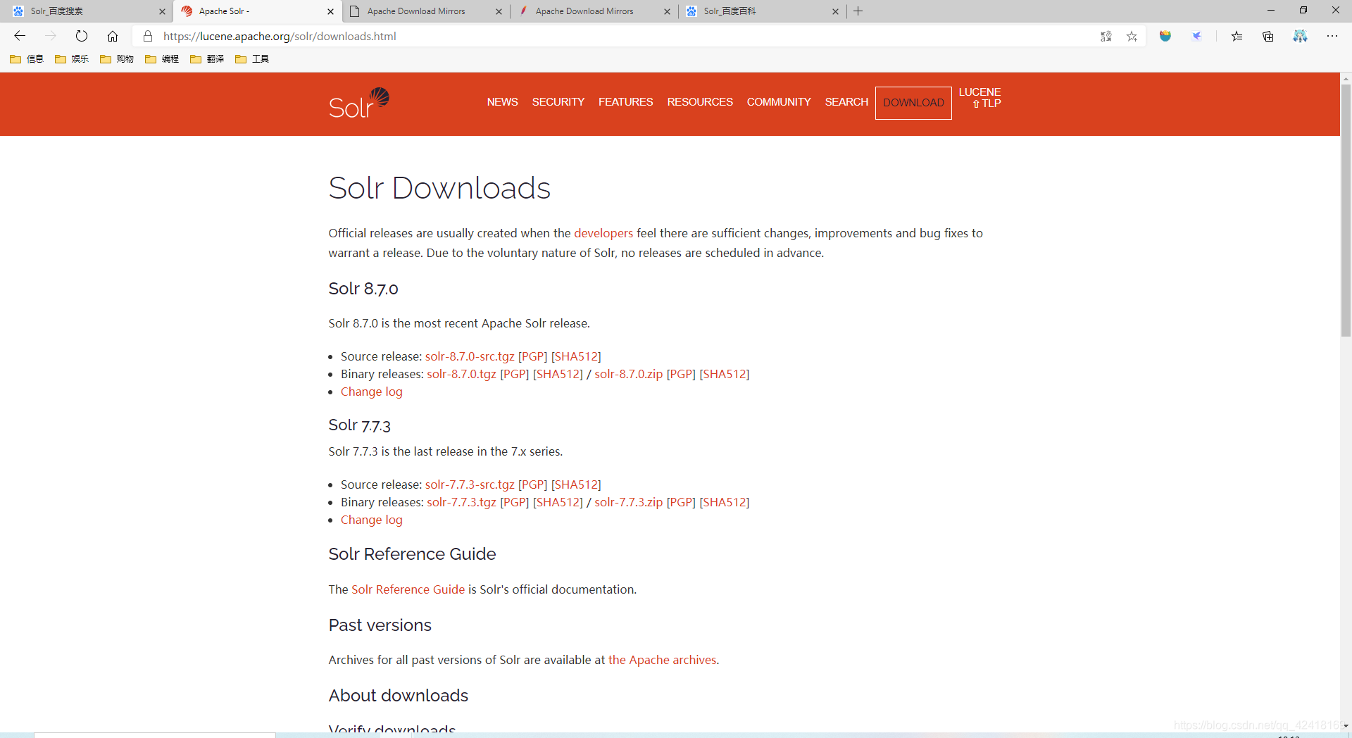1352x738 pixels.
Task: Open SHA512 checksum for solr-7.7.3-src.tgz
Action: [x=576, y=484]
